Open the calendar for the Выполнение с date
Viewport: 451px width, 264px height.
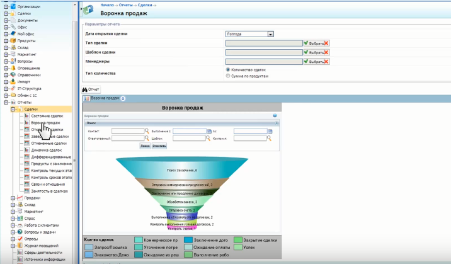click(209, 132)
